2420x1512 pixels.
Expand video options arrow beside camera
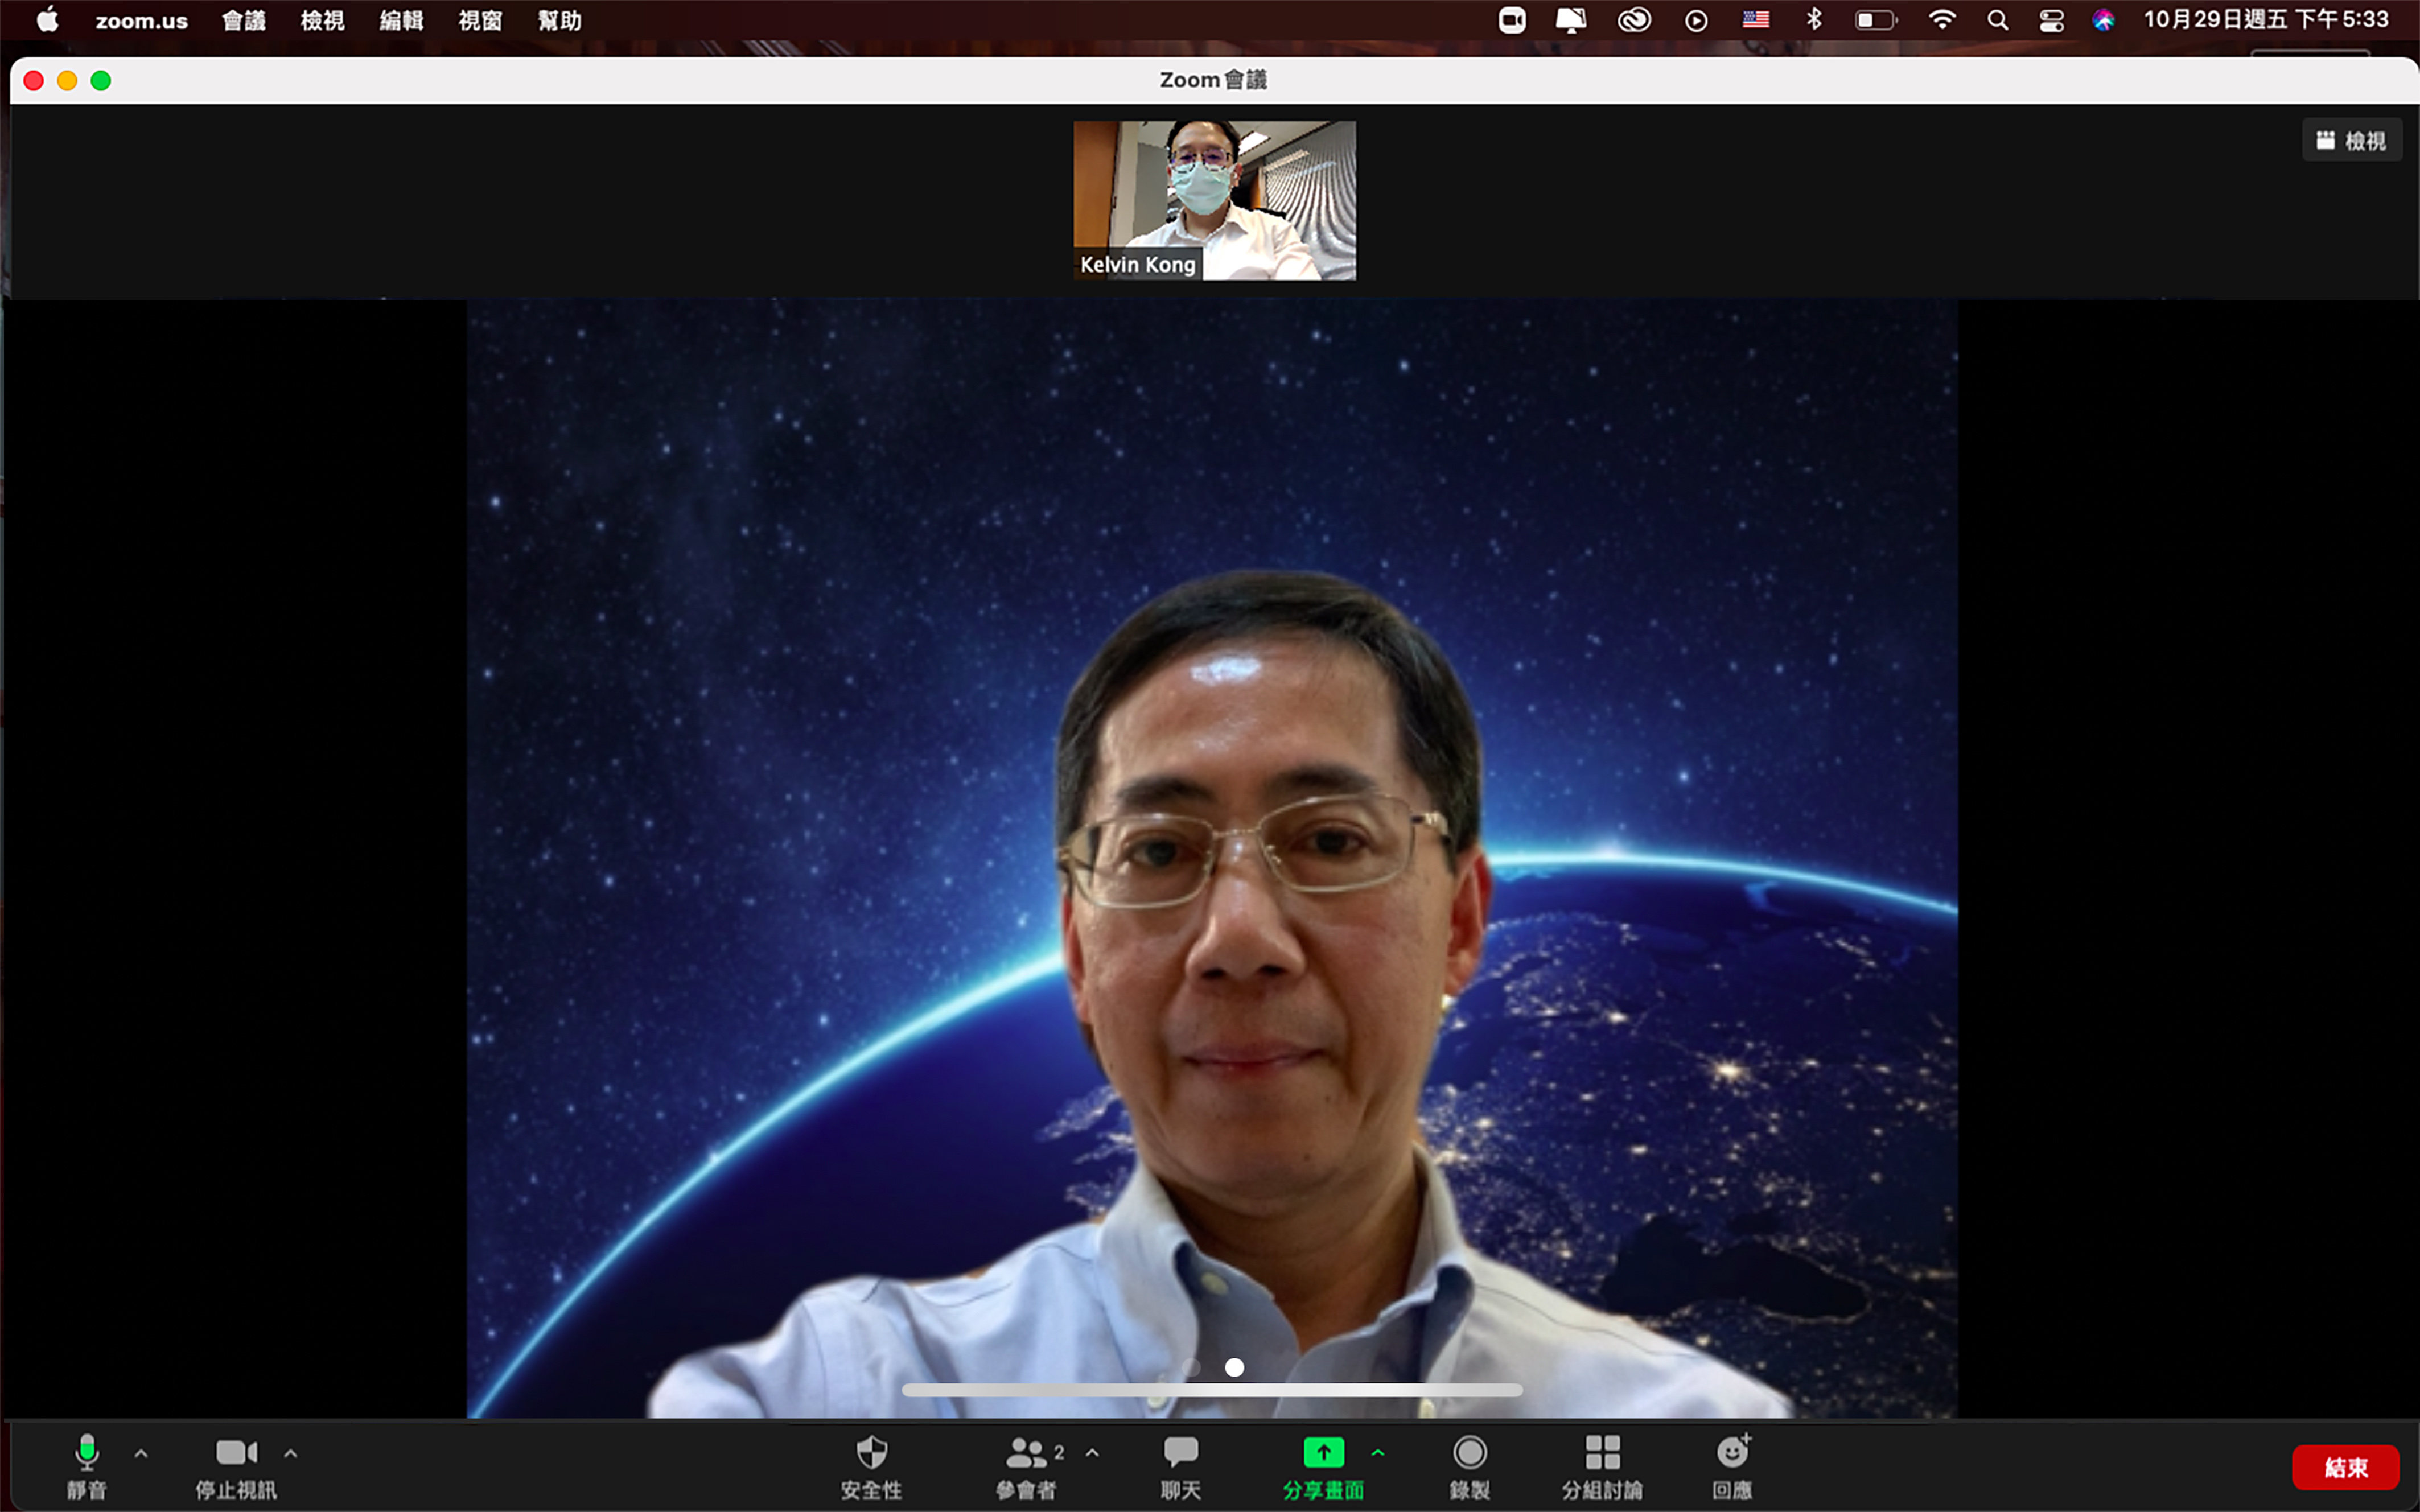coord(290,1454)
